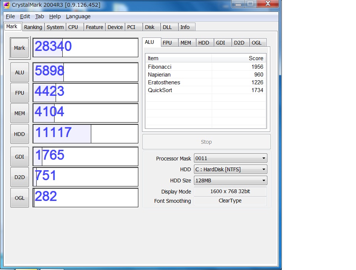Click the D2D score 751
This screenshot has height=270, width=356.
coord(45,175)
